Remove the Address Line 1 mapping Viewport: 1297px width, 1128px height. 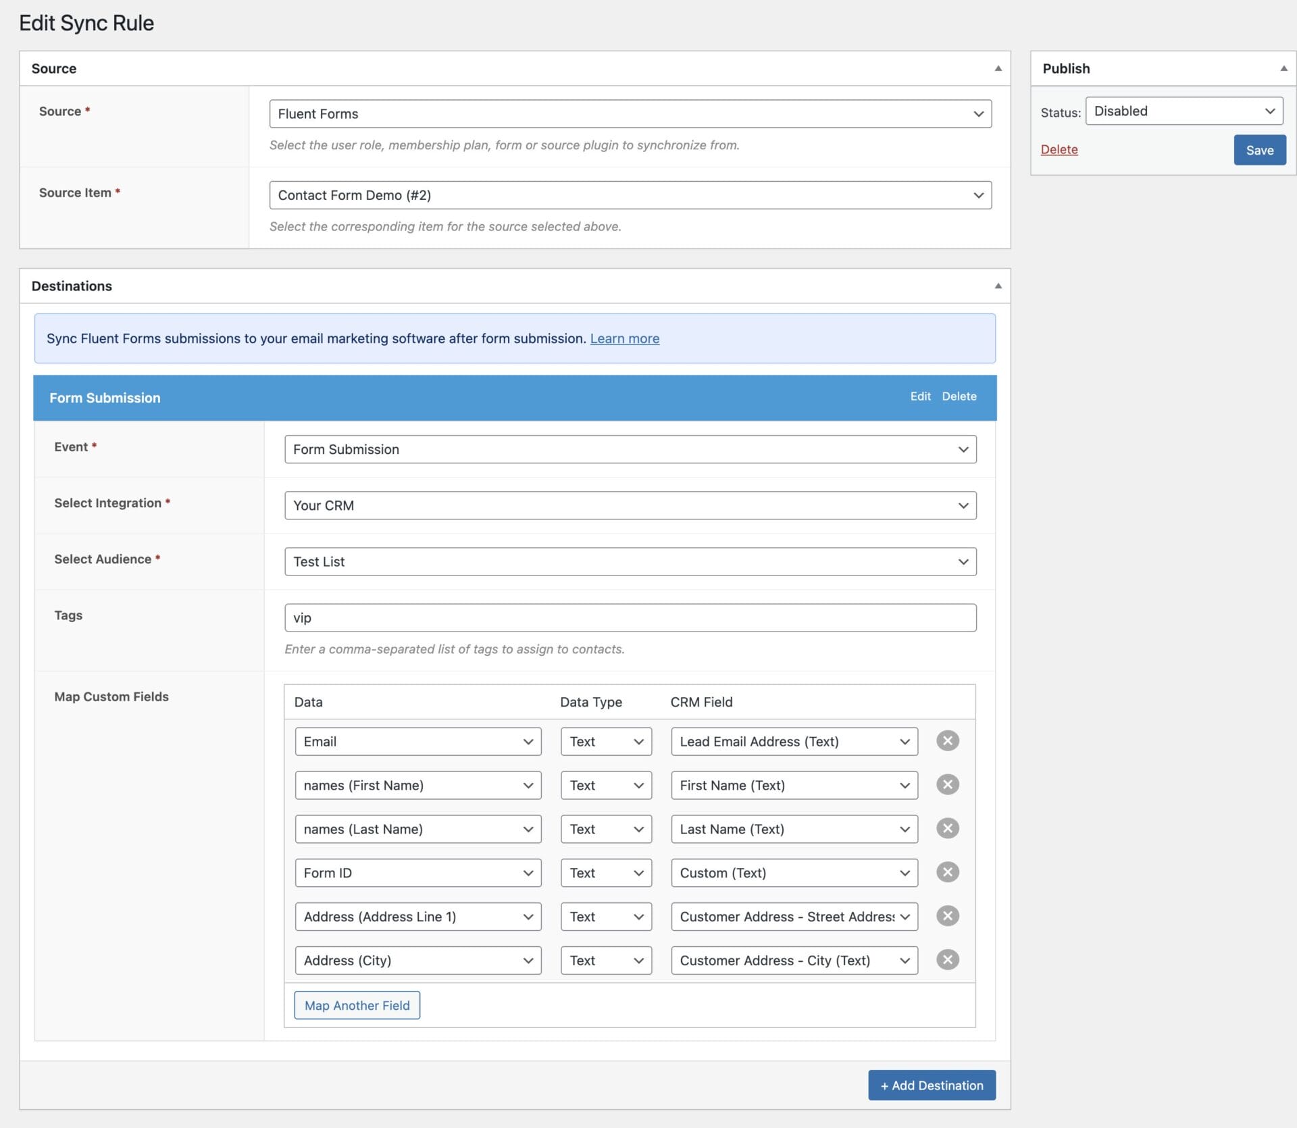947,916
